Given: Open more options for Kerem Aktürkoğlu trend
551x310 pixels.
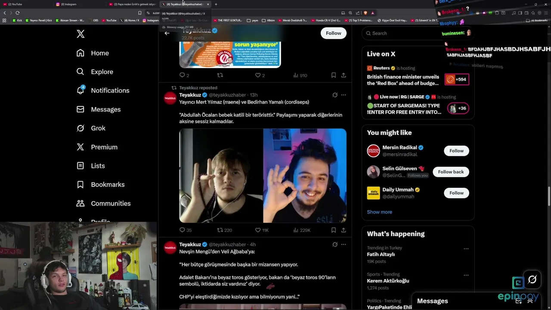Looking at the screenshot, I should [x=466, y=275].
